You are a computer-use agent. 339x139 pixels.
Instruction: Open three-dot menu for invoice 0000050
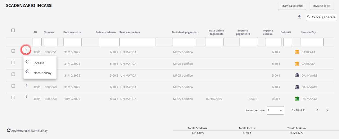pos(26,97)
